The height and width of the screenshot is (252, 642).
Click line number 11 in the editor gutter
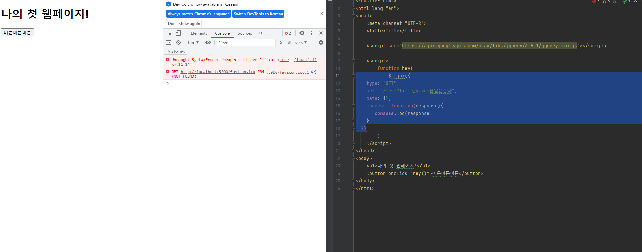pyautogui.click(x=338, y=76)
